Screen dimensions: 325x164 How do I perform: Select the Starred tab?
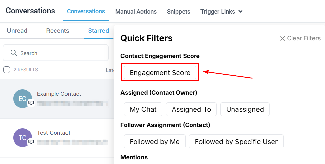98,31
